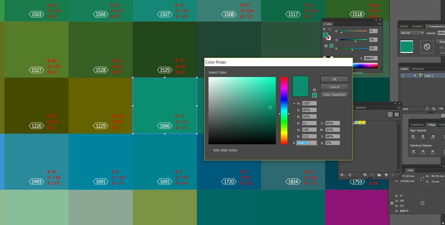Click the G slider in the Color panel

coord(354,40)
